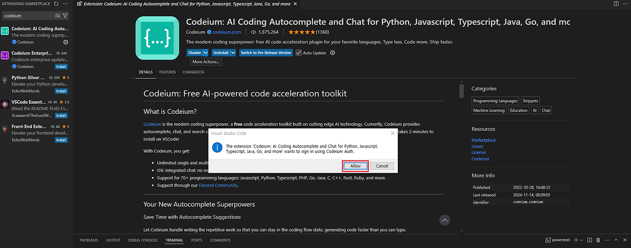631x248 pixels.
Task: Open the codeium.com publisher link
Action: [x=226, y=32]
